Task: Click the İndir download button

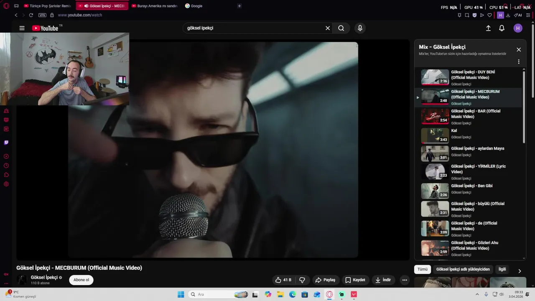Action: (383, 280)
